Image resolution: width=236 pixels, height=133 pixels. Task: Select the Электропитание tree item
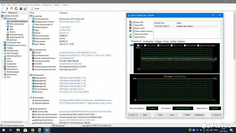click(16, 34)
